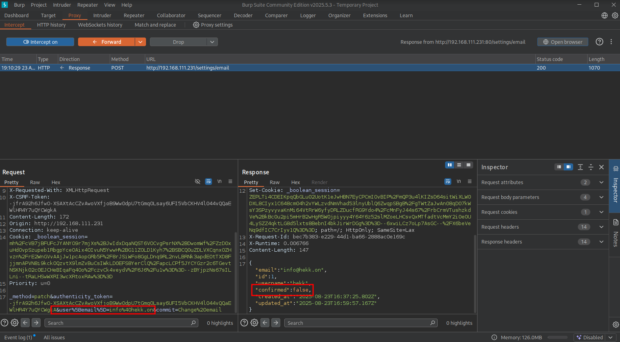Open the Drop dropdown arrow
Viewport: 620px width, 342px height.
pos(212,42)
